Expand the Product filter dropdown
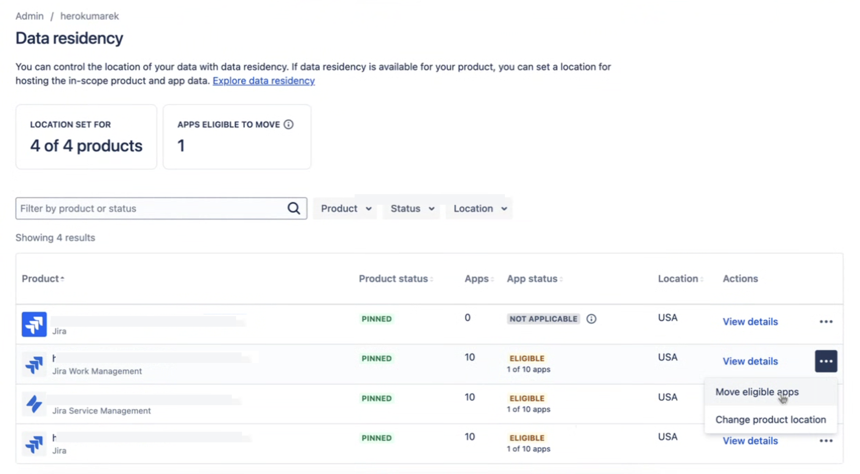 point(346,209)
